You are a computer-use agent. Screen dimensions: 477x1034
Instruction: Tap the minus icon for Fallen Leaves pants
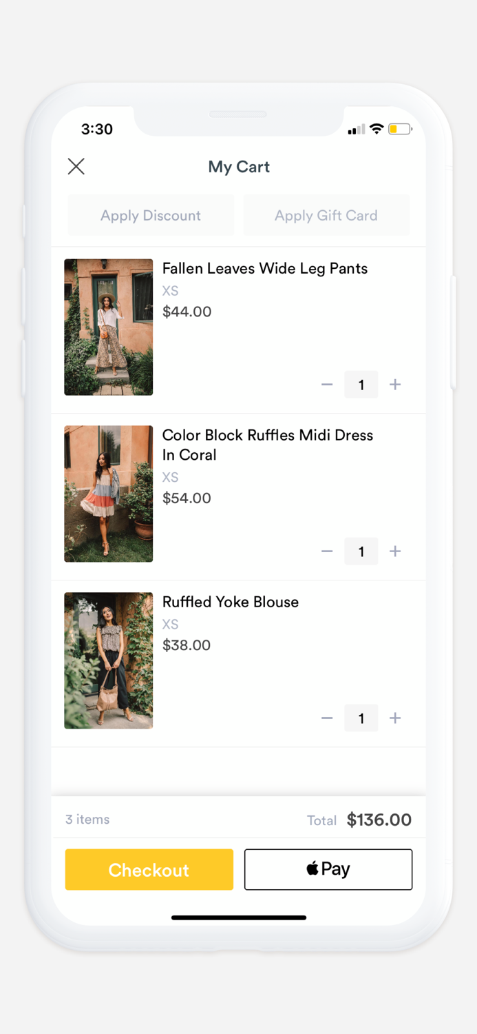(327, 385)
